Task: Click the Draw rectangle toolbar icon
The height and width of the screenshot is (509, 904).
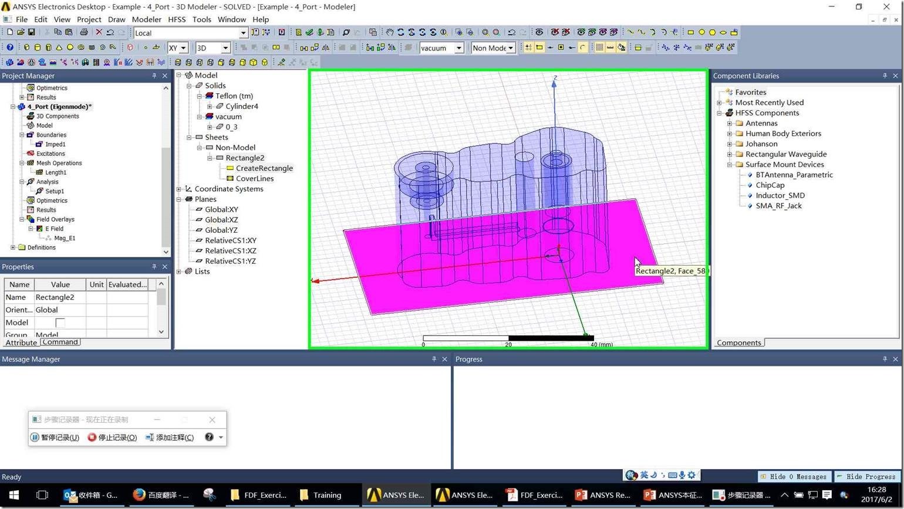Action: point(690,32)
